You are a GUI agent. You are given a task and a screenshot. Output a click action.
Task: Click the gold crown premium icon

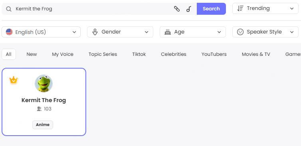14,80
